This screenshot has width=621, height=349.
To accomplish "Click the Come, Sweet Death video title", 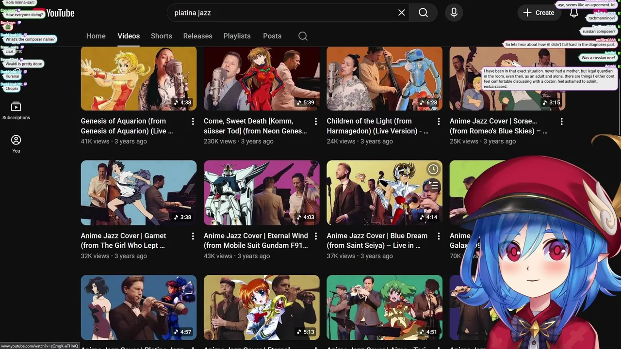I will coord(255,126).
